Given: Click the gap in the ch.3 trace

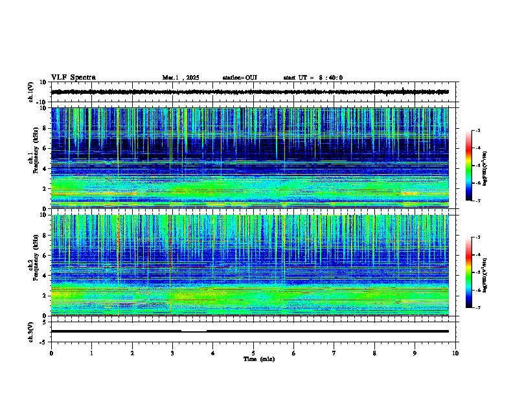Looking at the screenshot, I should pyautogui.click(x=194, y=331).
